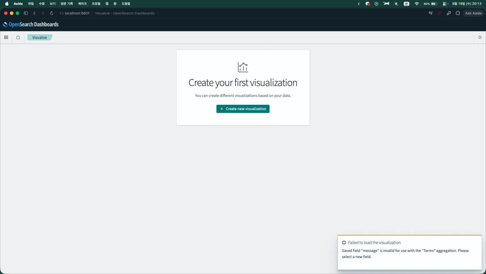Click 'You can create different visualizations' description text

(x=243, y=96)
